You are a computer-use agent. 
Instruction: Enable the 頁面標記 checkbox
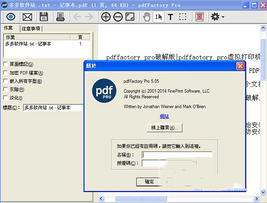pyautogui.click(x=6, y=64)
